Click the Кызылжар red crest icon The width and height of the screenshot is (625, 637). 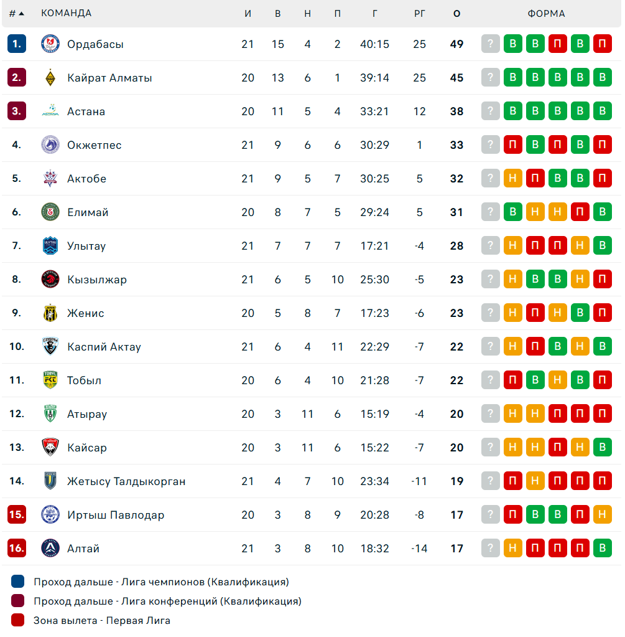pos(50,279)
